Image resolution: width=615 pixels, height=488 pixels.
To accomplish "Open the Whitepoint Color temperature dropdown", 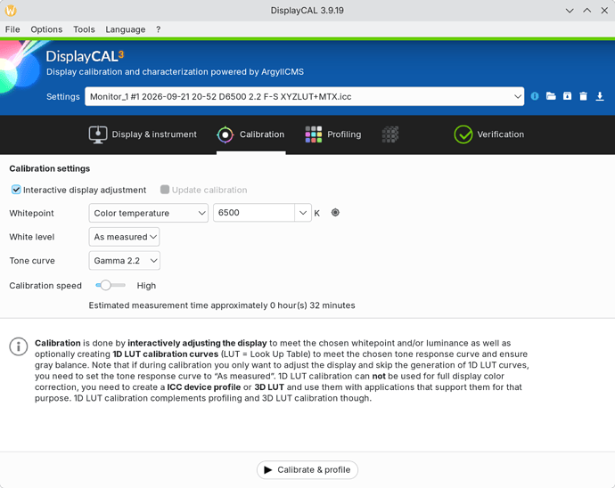I will (x=148, y=213).
